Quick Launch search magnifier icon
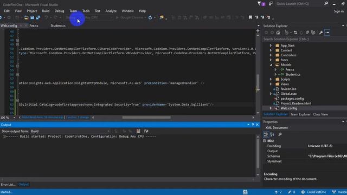 pos(326,4)
